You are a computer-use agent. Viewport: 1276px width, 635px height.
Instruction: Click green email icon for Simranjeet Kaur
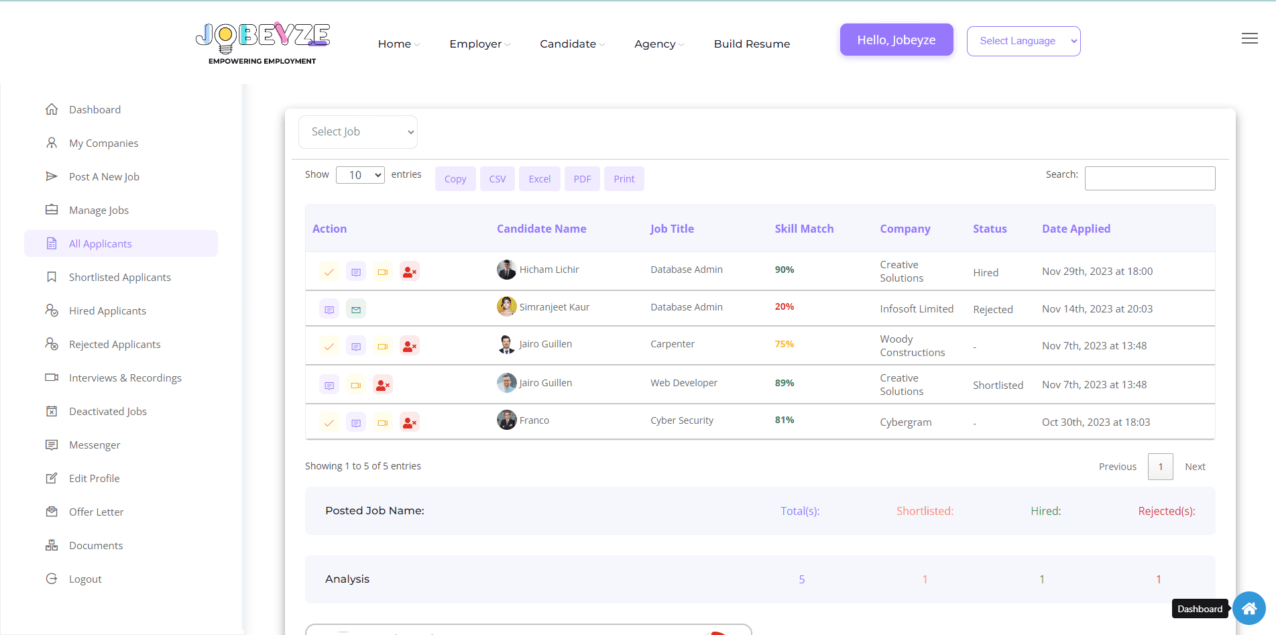coord(356,310)
